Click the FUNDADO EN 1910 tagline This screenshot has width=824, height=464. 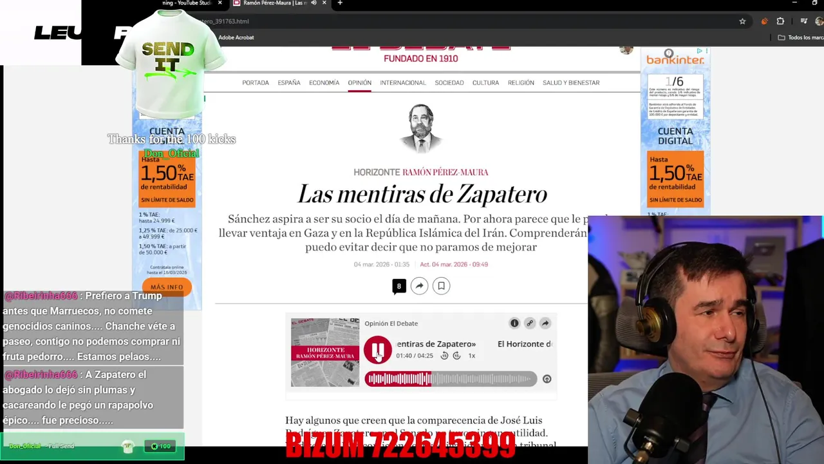coord(421,59)
